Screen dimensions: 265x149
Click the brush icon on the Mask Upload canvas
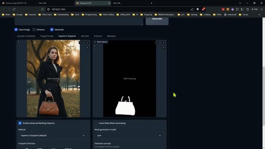tap(164, 48)
